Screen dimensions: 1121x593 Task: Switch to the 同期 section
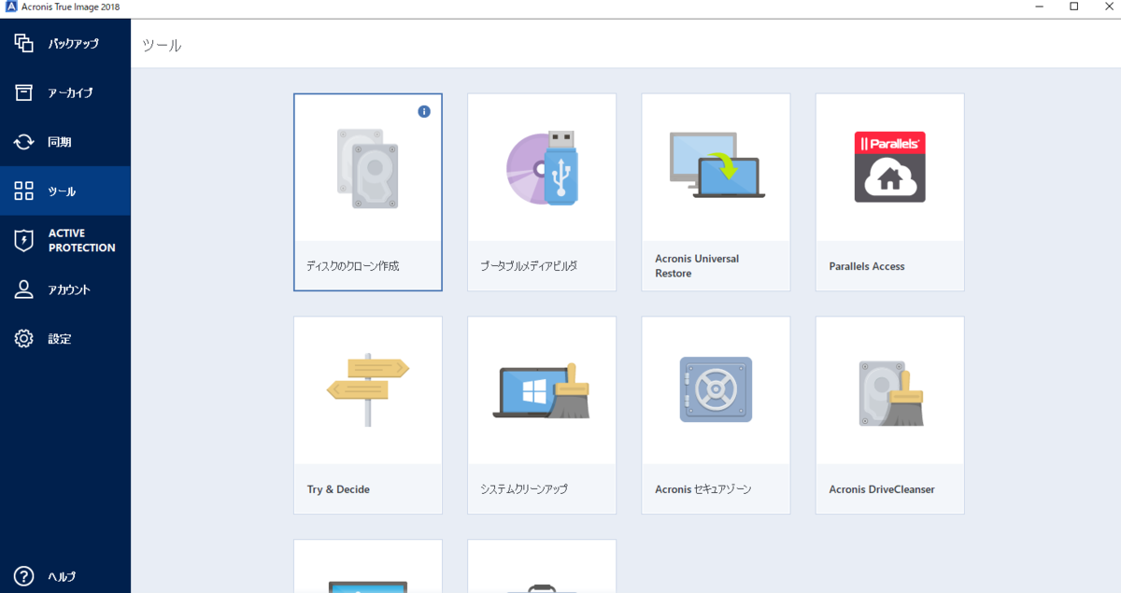60,143
